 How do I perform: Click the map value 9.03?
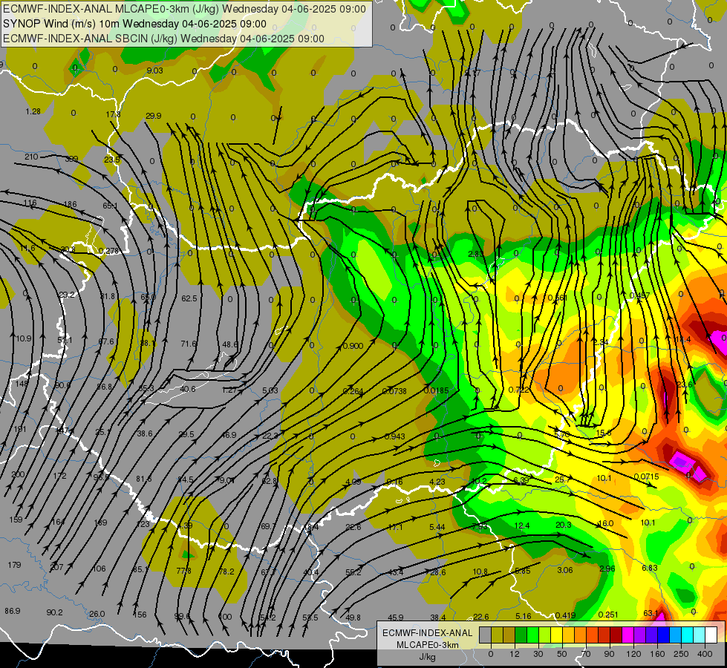tap(155, 71)
